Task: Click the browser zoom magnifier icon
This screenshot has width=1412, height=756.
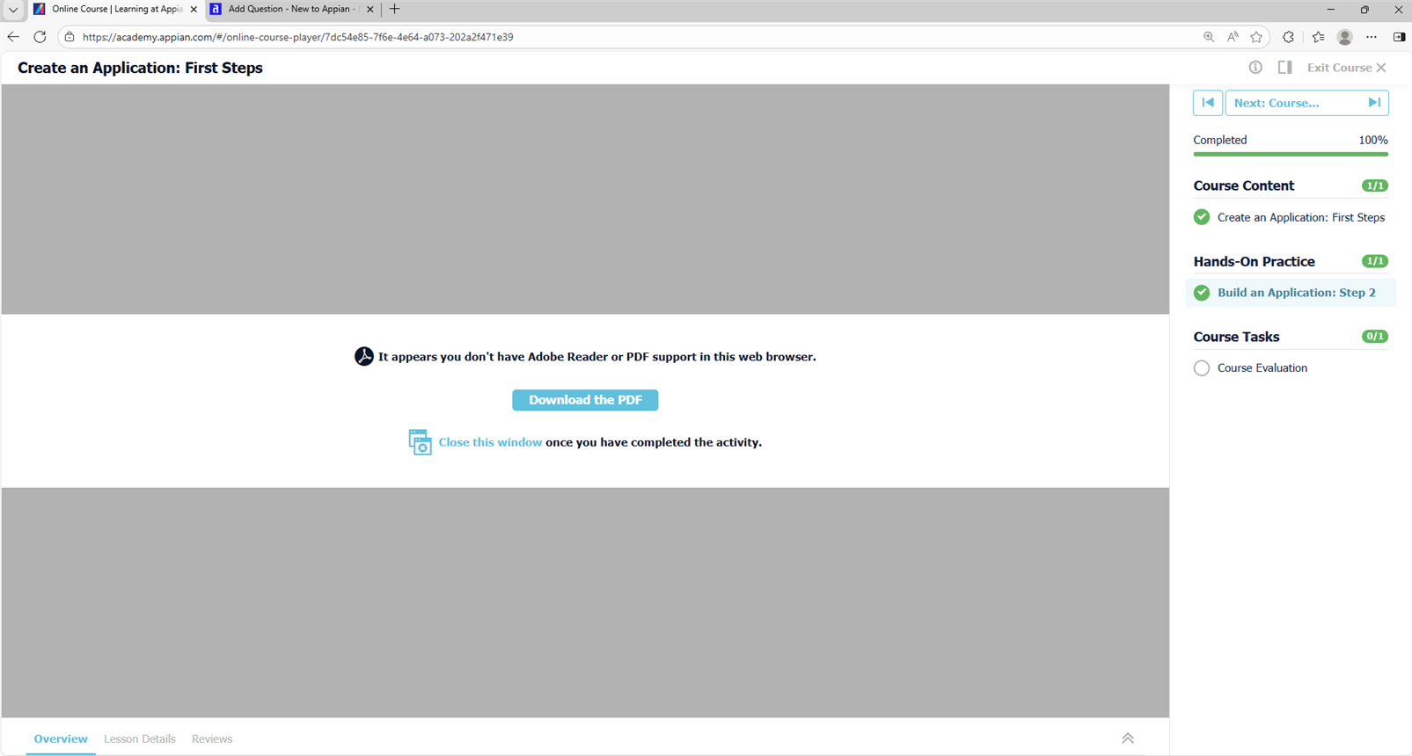Action: point(1209,37)
